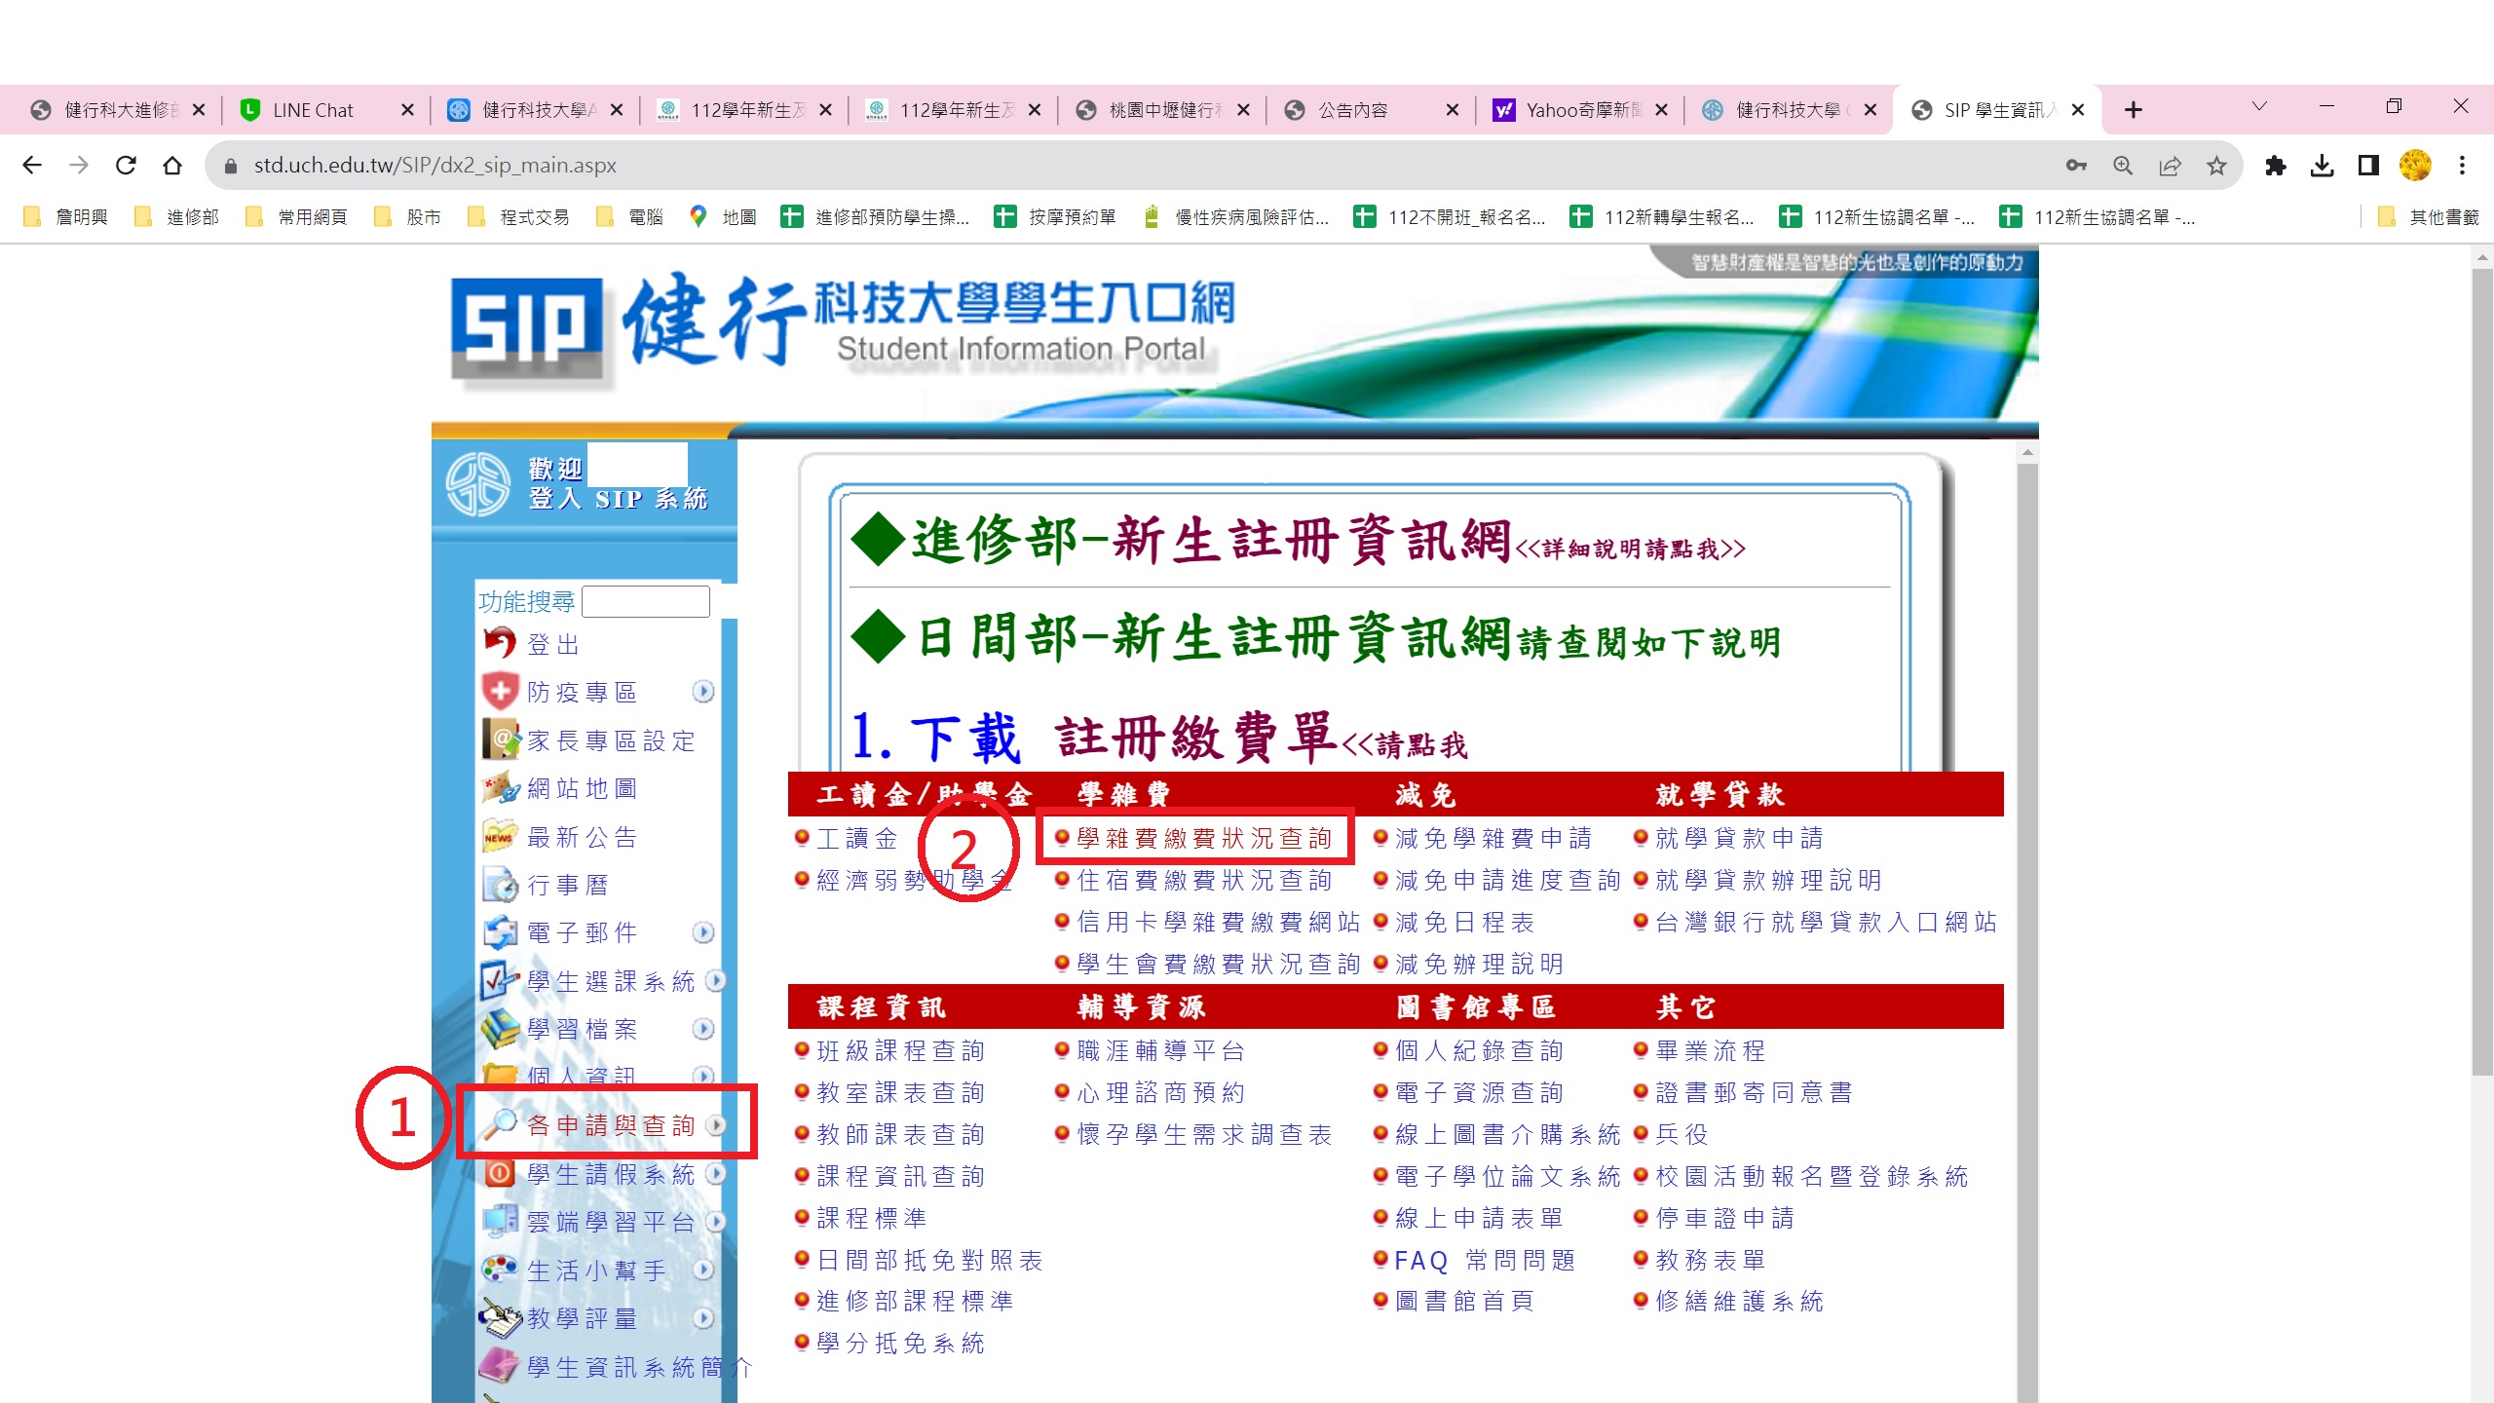Open the 其他書籤 bookmarks folder

pos(2428,216)
